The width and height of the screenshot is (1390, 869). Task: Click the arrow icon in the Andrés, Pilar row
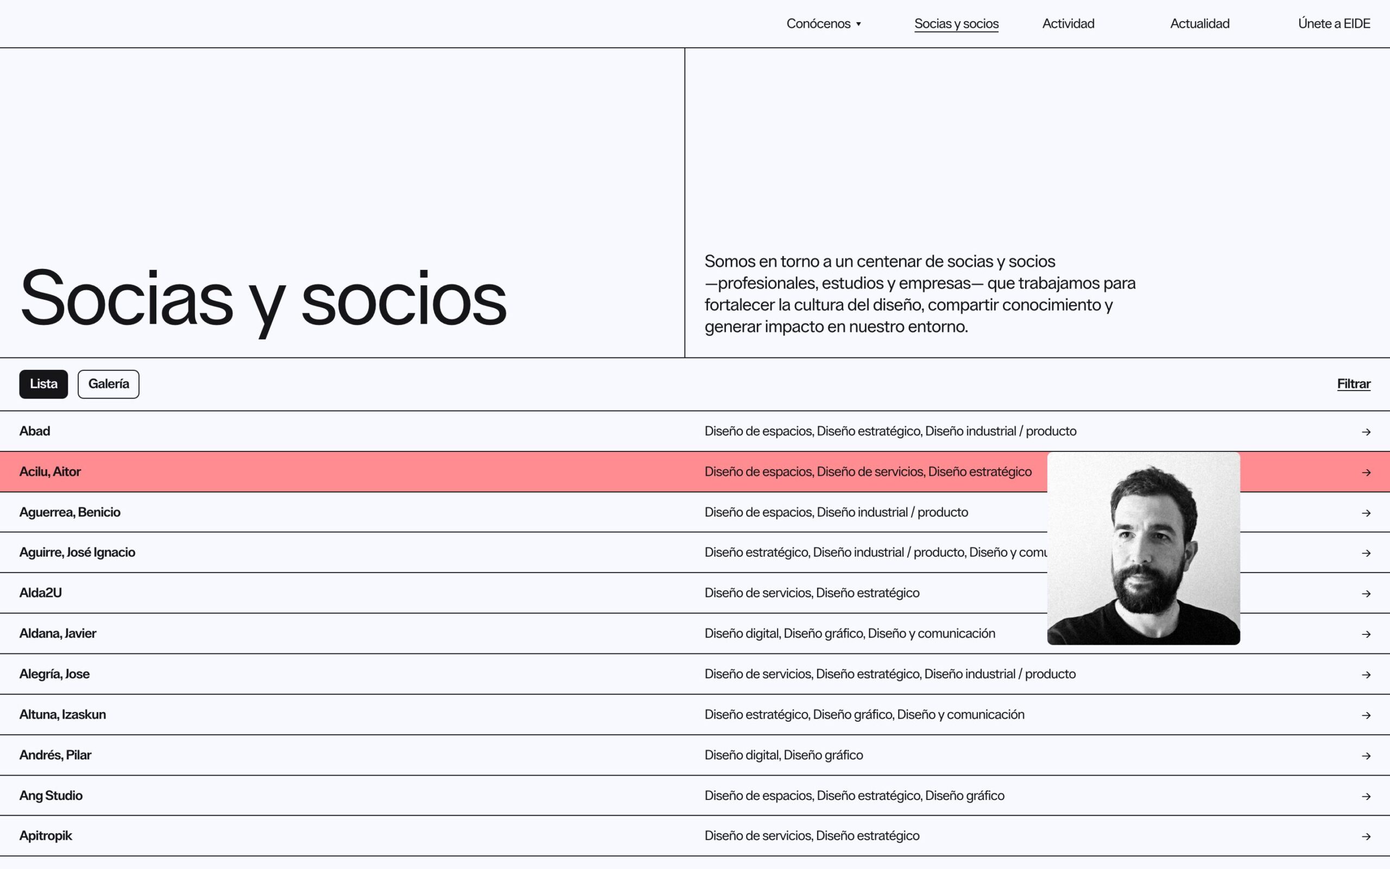(x=1366, y=756)
